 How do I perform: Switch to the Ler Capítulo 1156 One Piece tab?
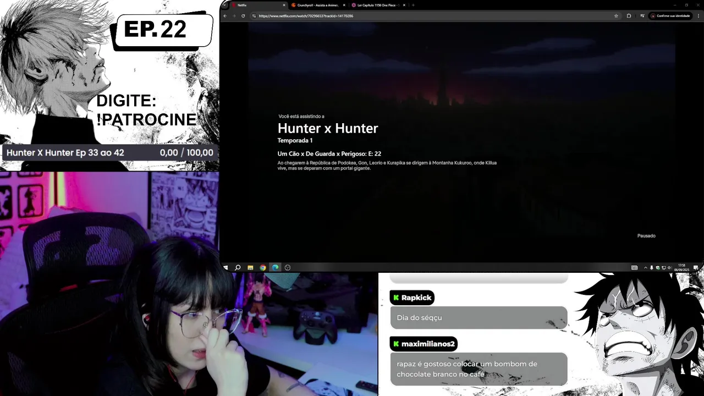point(379,5)
